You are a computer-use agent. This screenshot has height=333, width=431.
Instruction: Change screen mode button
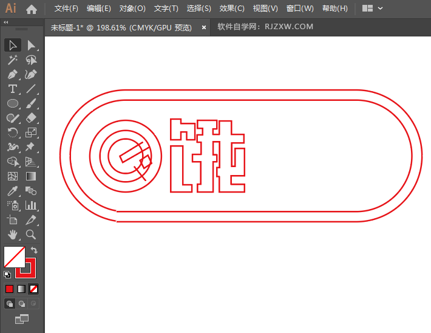pos(22,319)
